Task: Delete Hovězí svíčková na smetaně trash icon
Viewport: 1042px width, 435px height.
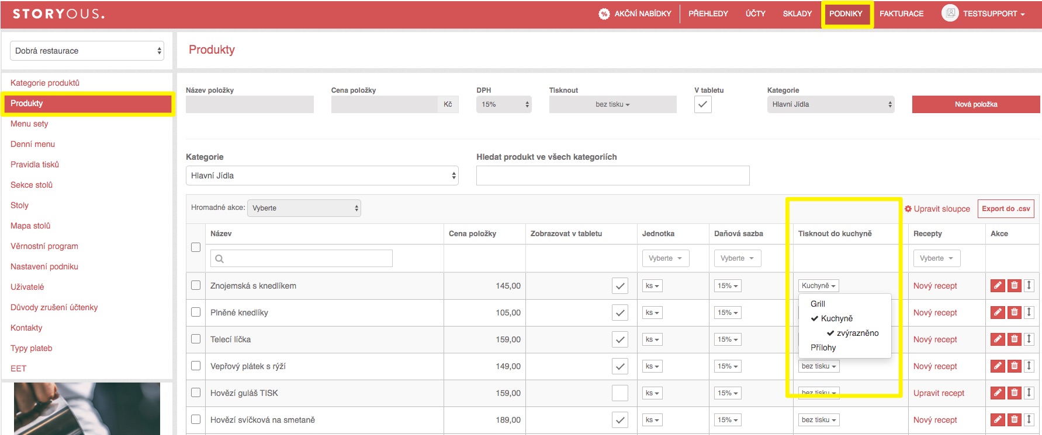Action: tap(1015, 420)
